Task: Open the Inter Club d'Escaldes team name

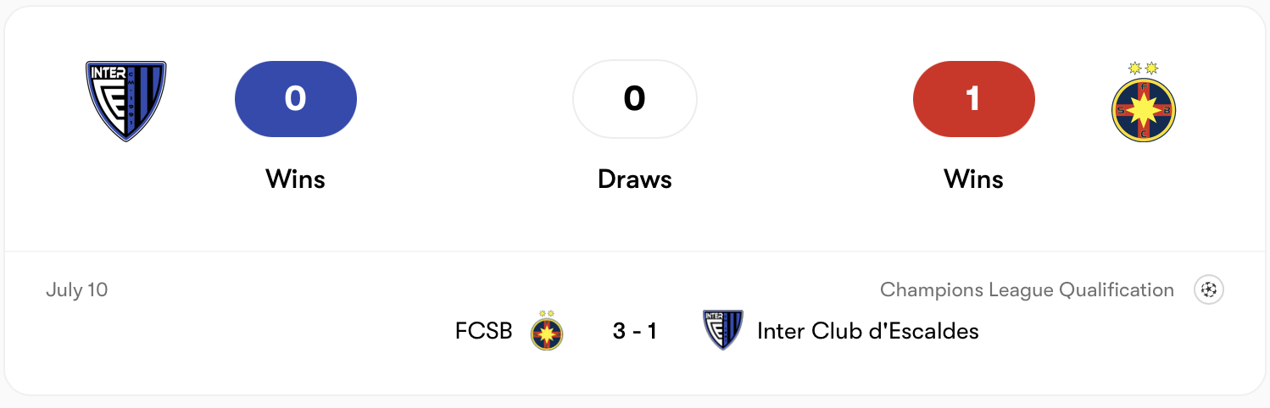Action: (868, 331)
